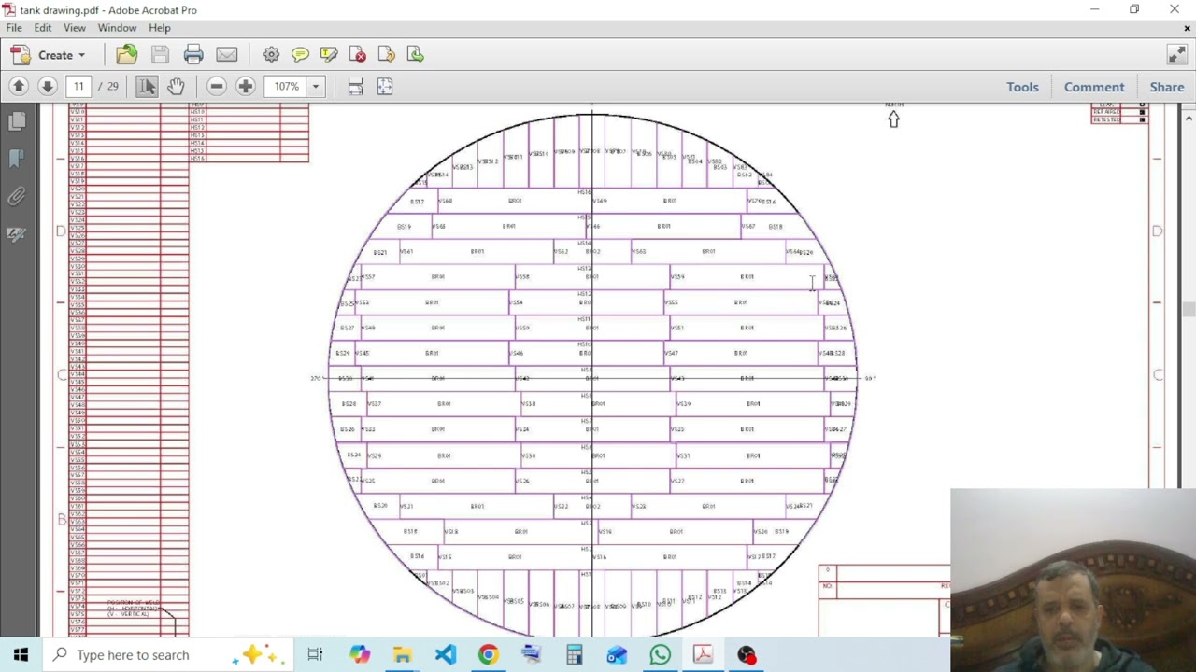Open screen recorder taskbar icon
The height and width of the screenshot is (672, 1196).
tap(747, 654)
